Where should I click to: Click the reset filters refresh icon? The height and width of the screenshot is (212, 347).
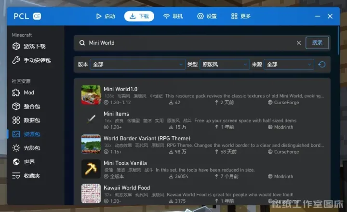(x=322, y=65)
